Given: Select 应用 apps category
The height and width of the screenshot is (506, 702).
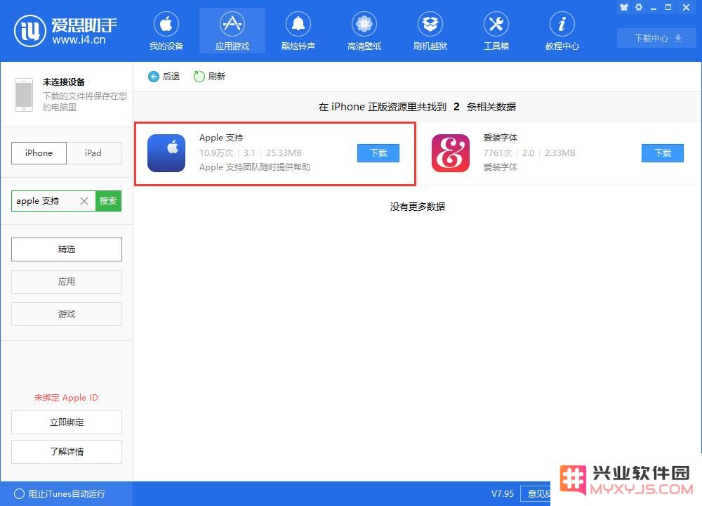Looking at the screenshot, I should pyautogui.click(x=67, y=281).
